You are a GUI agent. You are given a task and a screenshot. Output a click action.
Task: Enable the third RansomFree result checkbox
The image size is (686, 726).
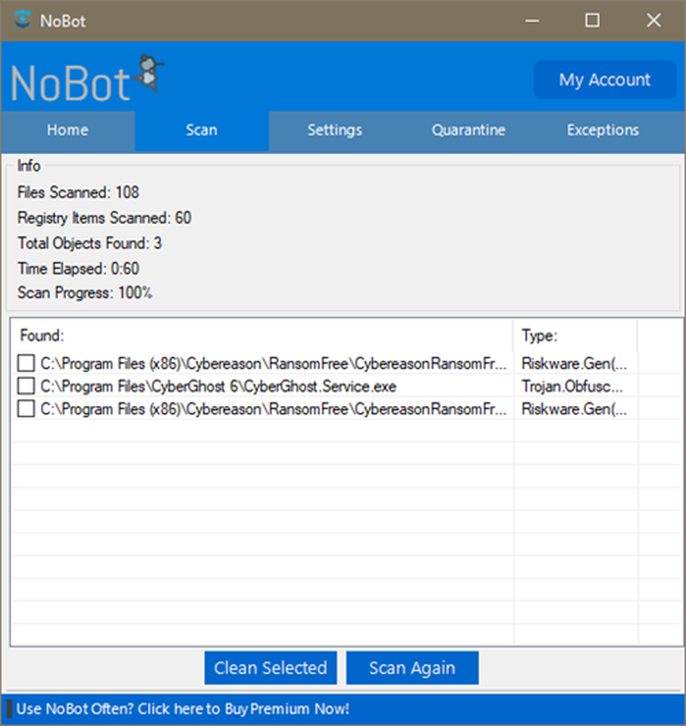point(26,409)
